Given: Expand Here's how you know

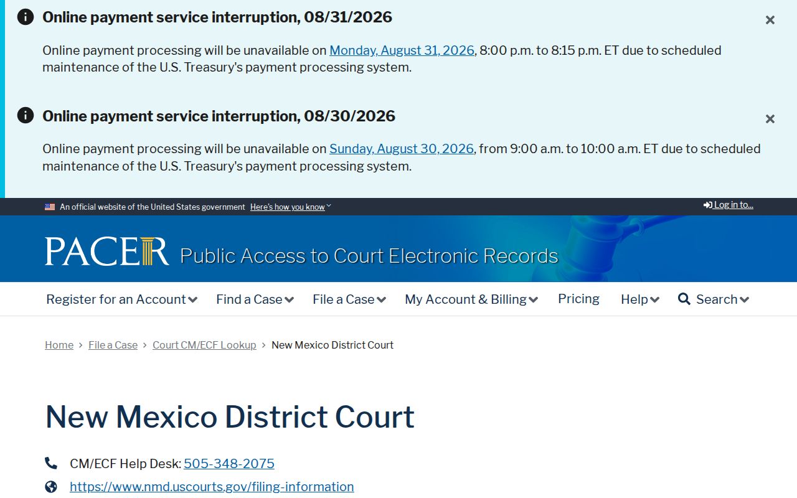Looking at the screenshot, I should point(291,207).
